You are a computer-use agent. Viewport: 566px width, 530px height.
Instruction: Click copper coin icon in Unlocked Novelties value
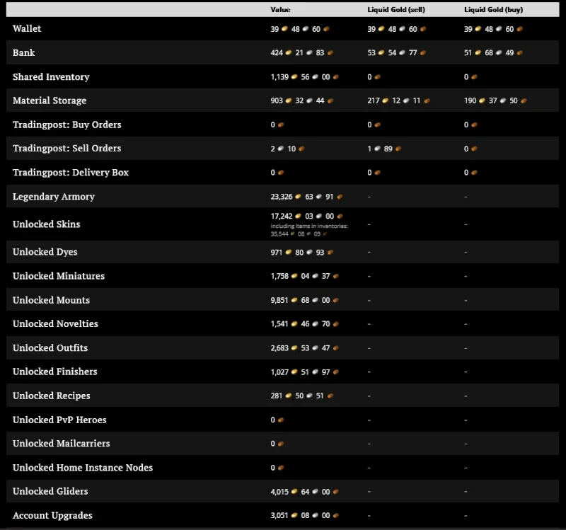[x=335, y=324]
